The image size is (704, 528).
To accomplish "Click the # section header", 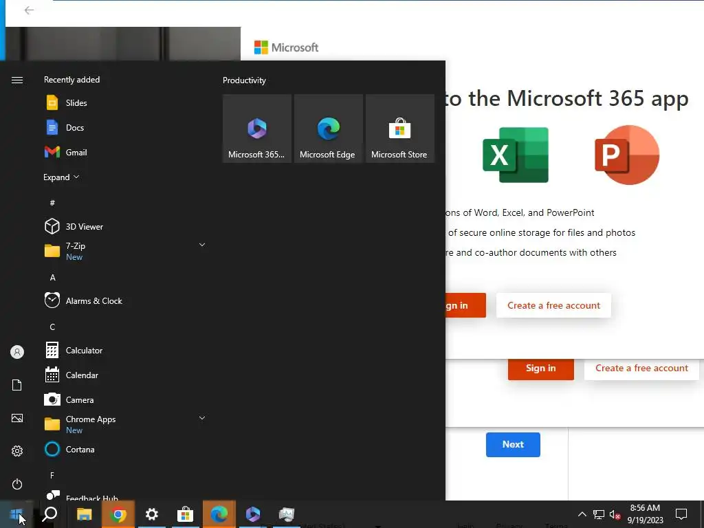I will tap(52, 203).
